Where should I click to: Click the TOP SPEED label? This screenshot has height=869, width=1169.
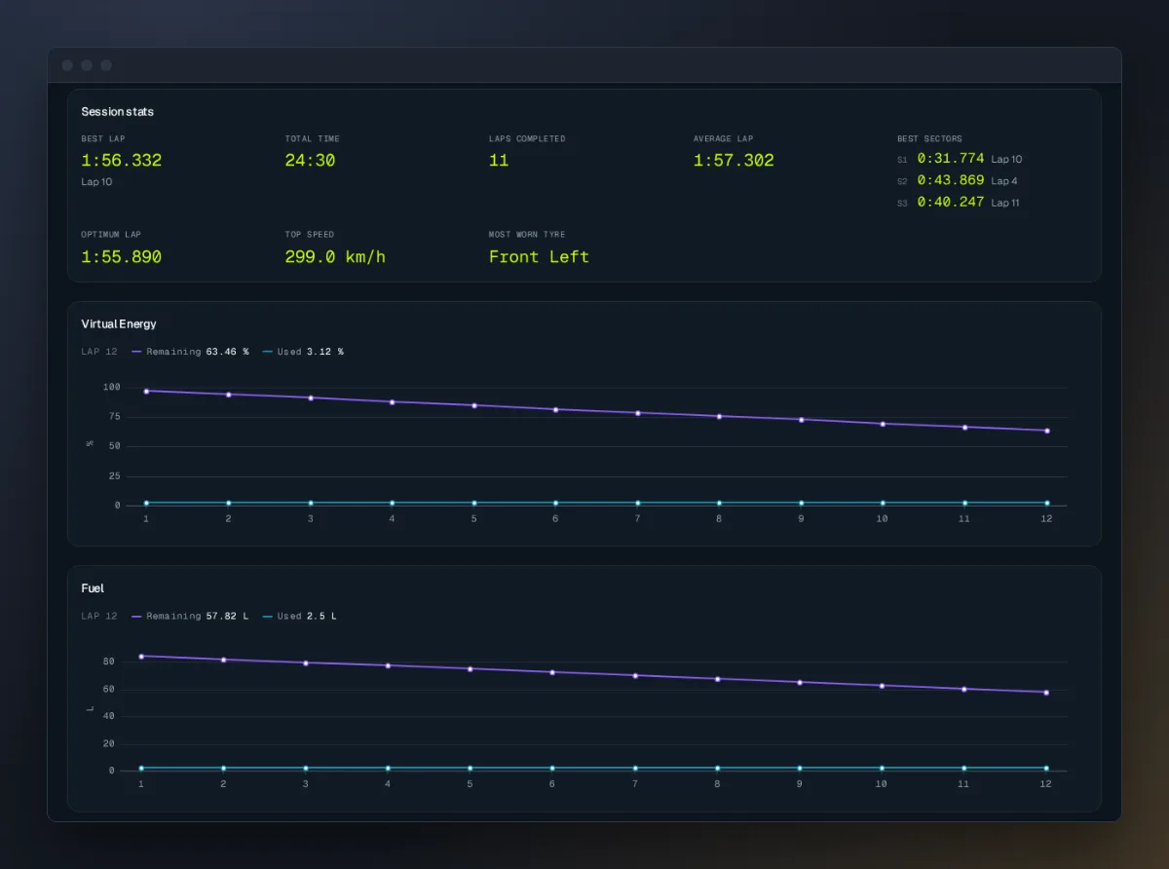tap(309, 234)
